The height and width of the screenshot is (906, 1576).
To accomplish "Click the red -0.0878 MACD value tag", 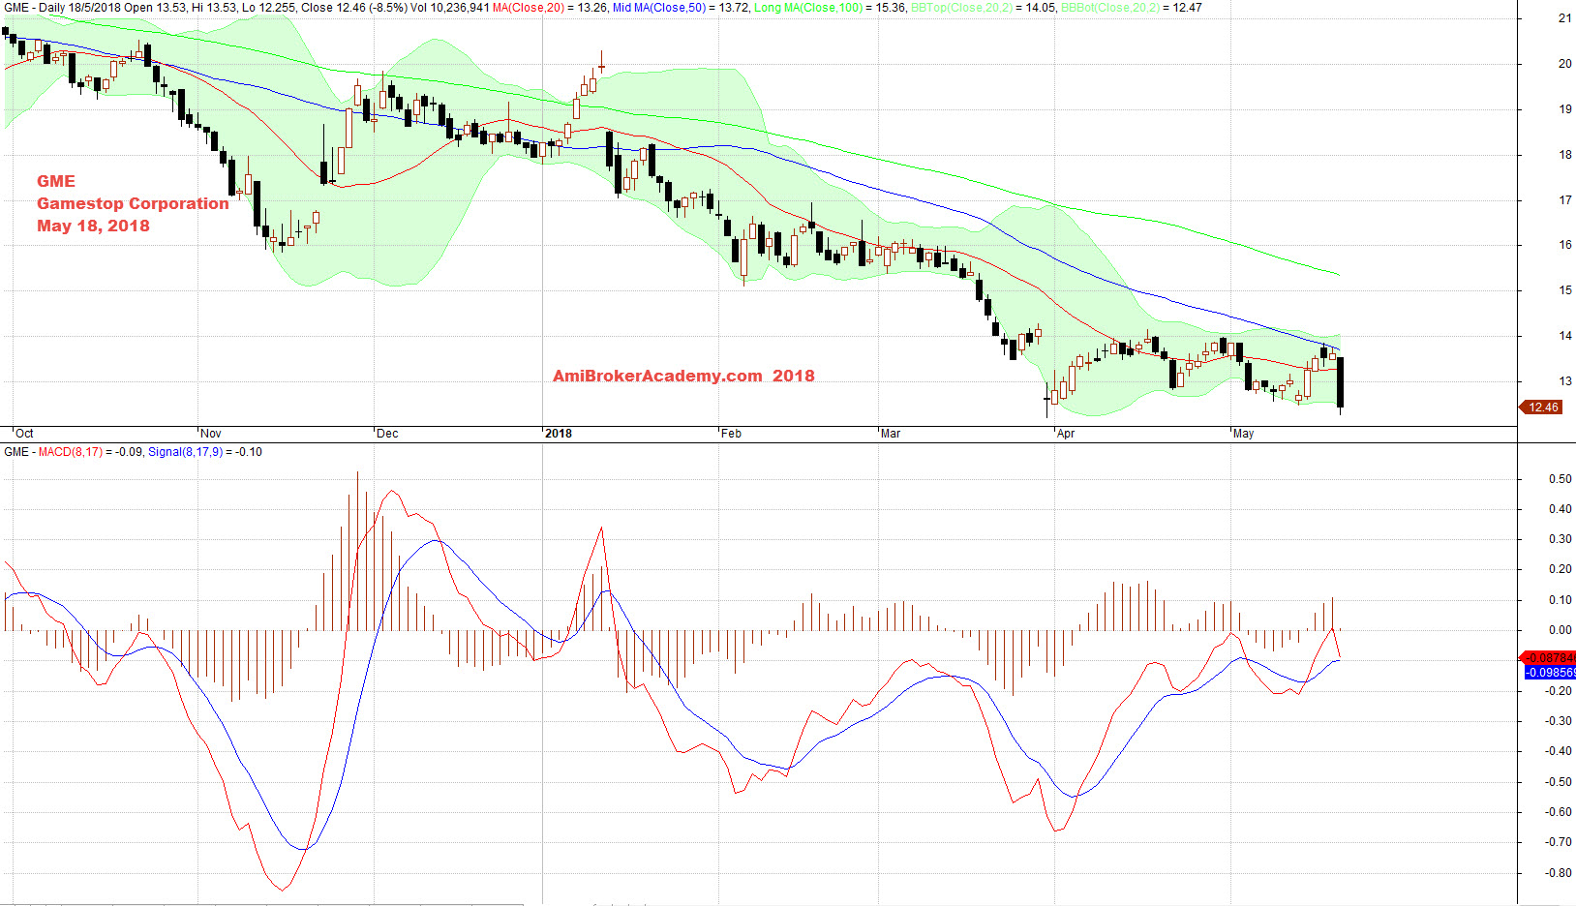I will [x=1548, y=658].
